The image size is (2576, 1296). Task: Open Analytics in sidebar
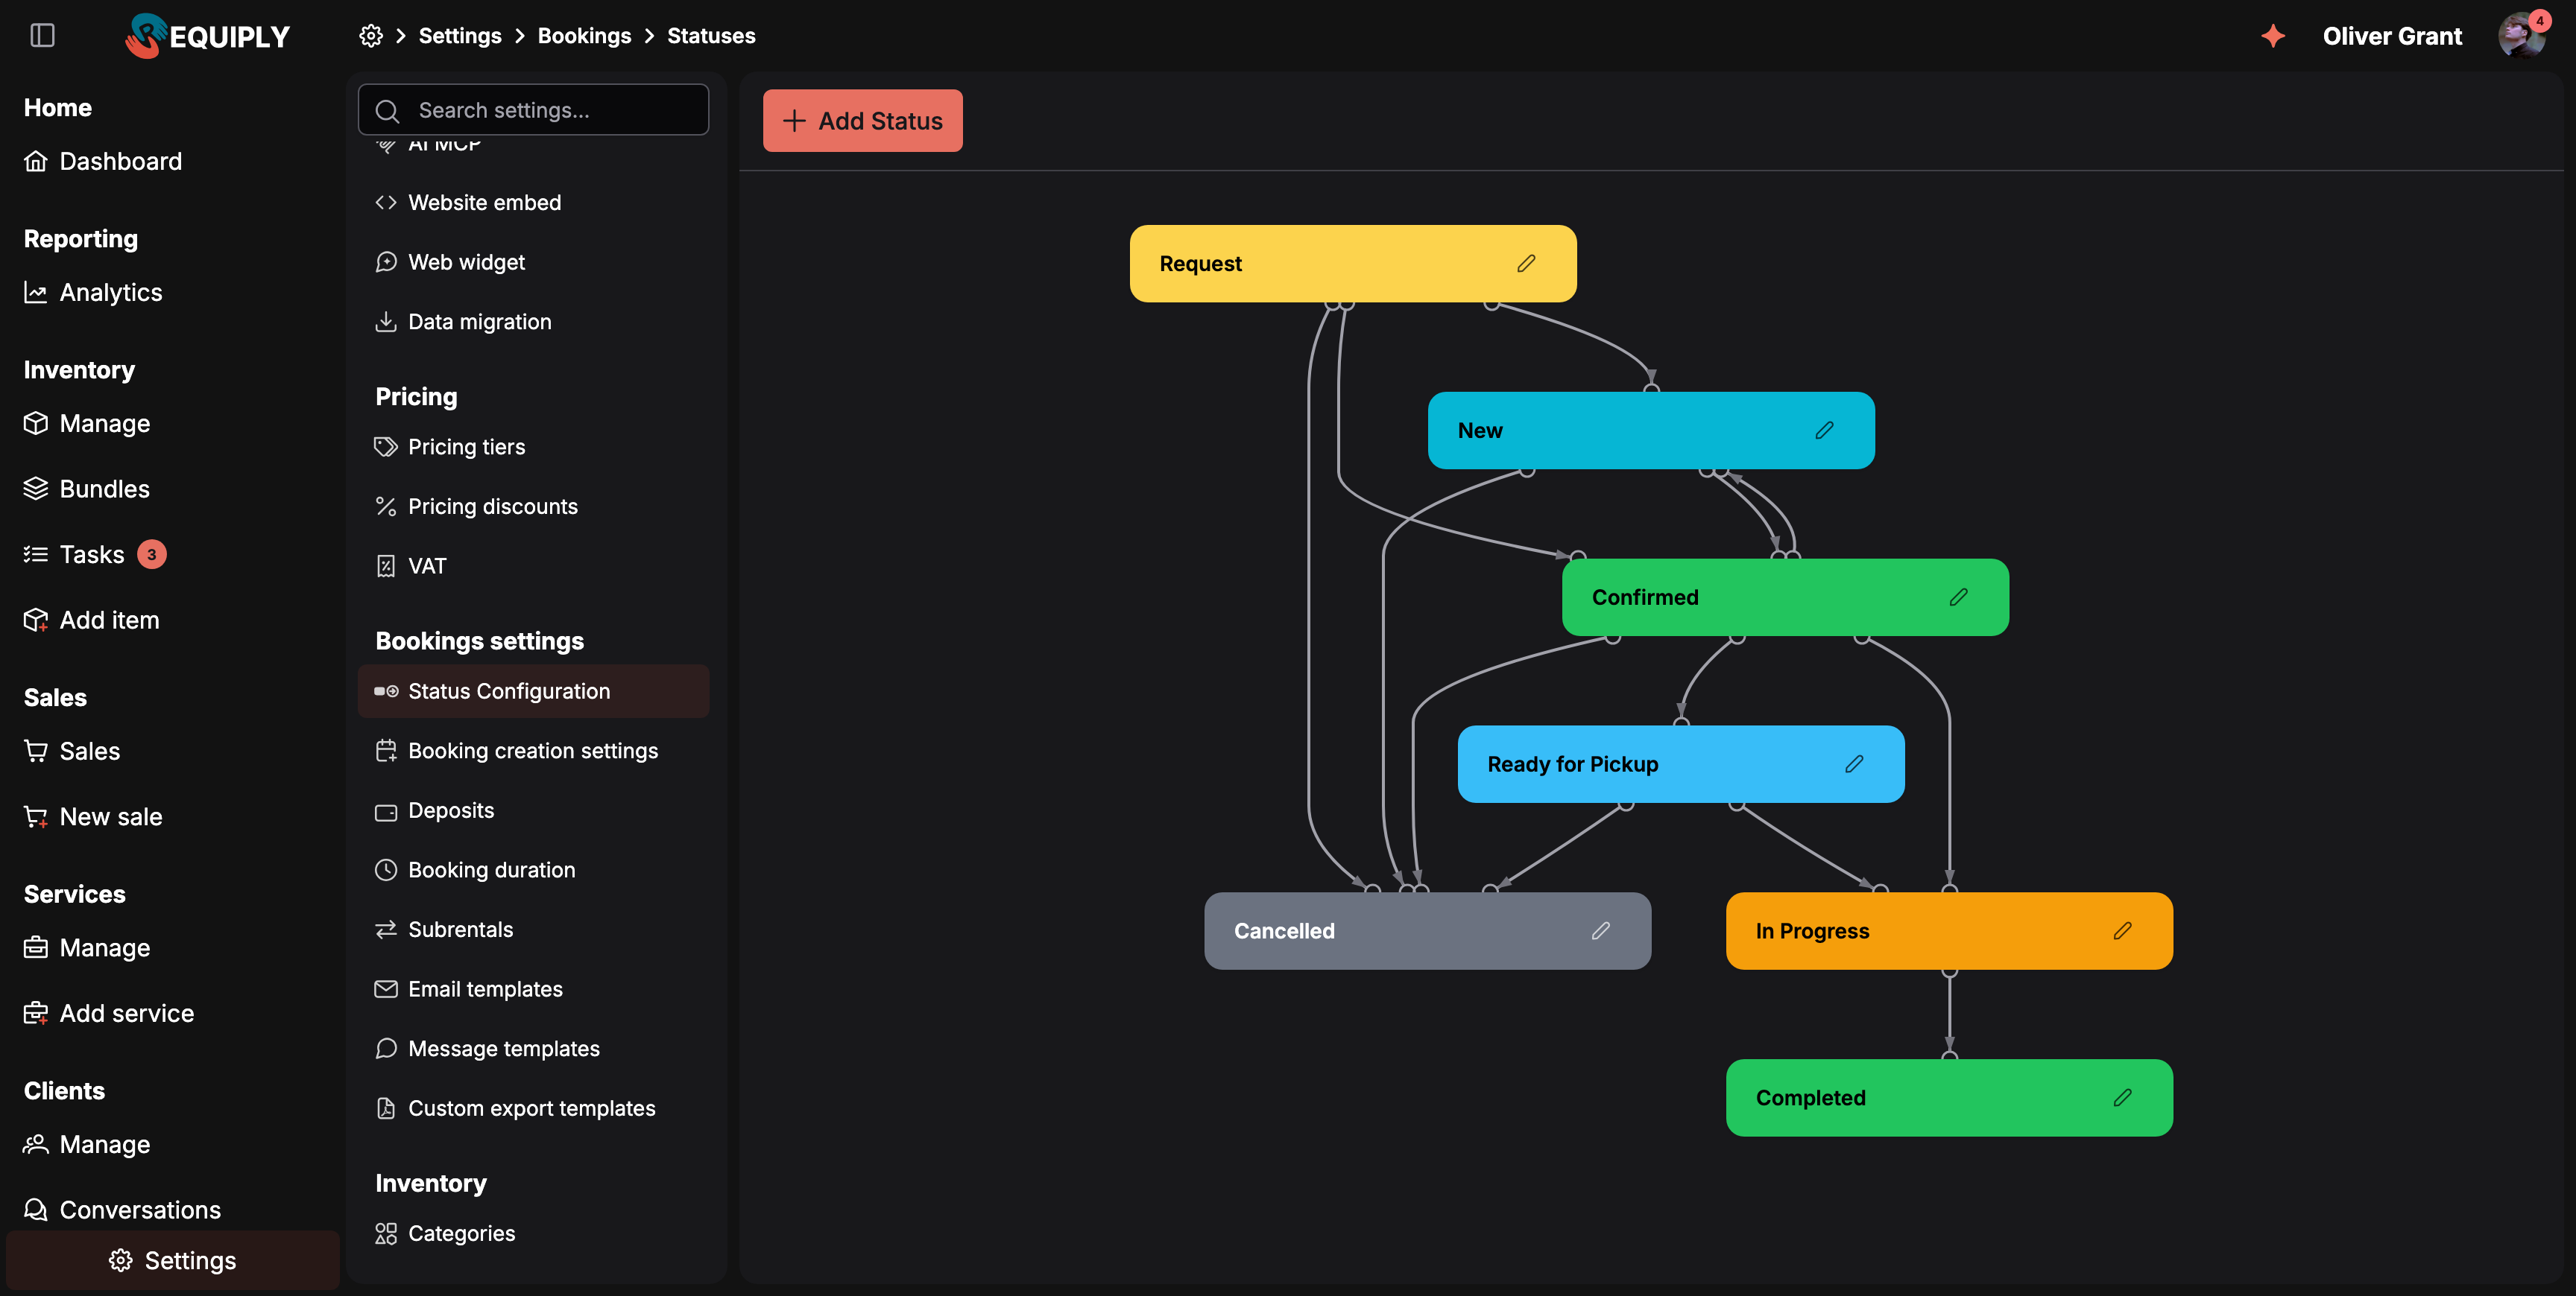pyautogui.click(x=93, y=293)
